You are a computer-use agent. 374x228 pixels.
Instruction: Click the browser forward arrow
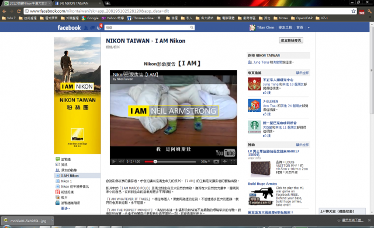tap(12, 11)
